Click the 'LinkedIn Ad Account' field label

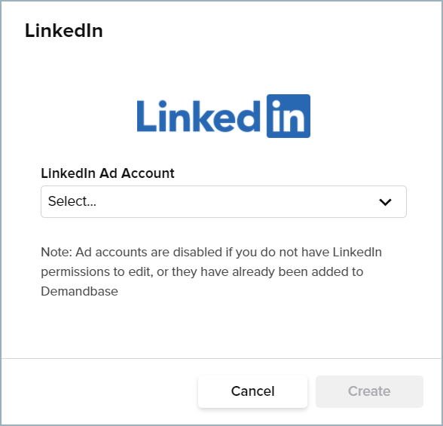point(108,173)
